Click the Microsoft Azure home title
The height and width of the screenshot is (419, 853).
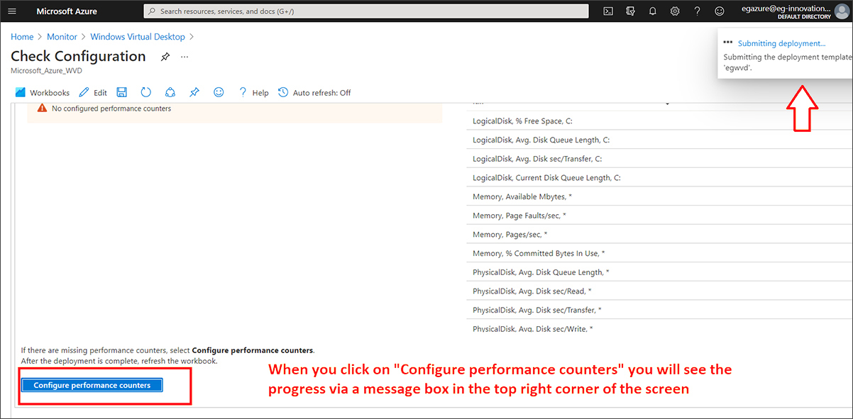(x=67, y=11)
